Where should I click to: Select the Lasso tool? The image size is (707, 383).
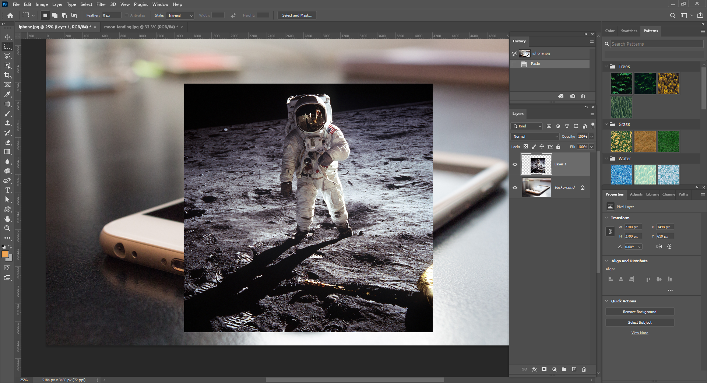(x=7, y=56)
